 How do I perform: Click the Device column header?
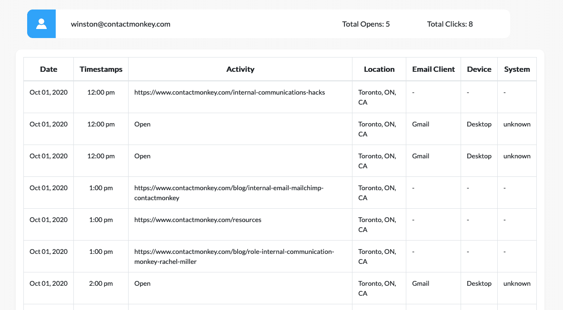click(479, 69)
